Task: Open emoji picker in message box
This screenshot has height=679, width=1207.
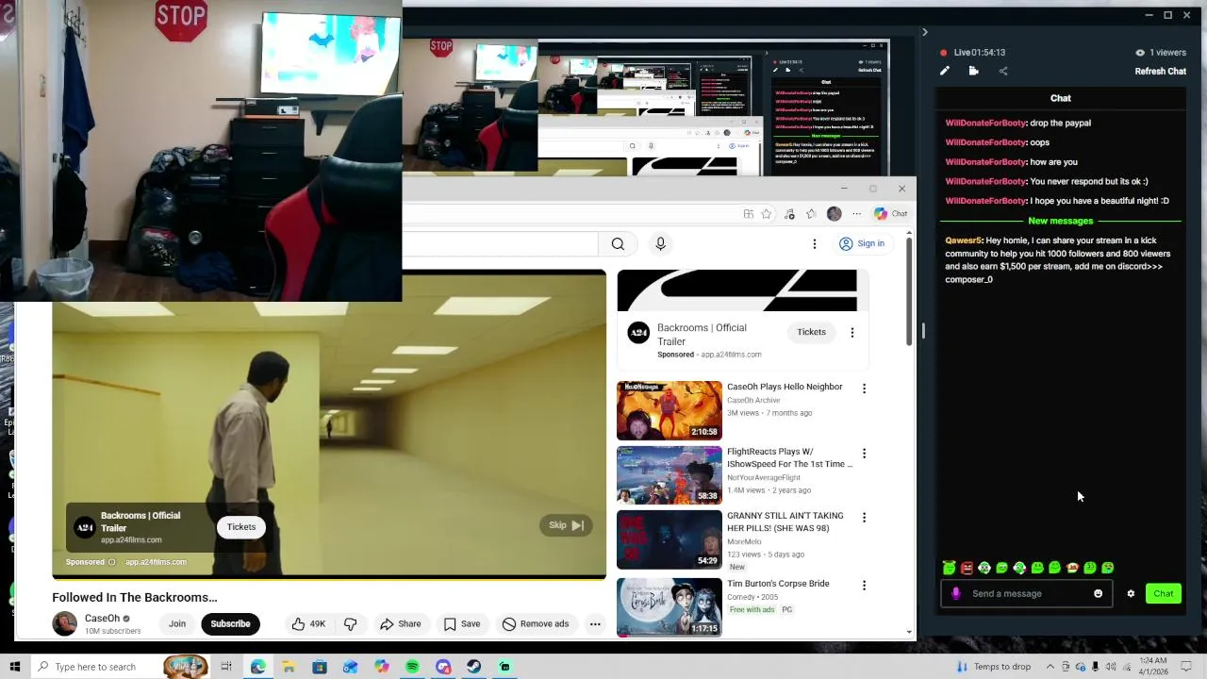Action: [x=1098, y=593]
